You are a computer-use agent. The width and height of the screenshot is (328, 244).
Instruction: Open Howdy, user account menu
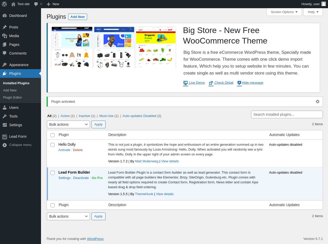(313, 4)
